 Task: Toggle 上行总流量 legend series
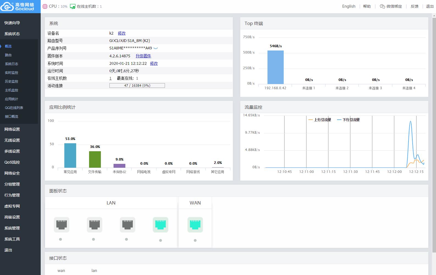click(320, 120)
